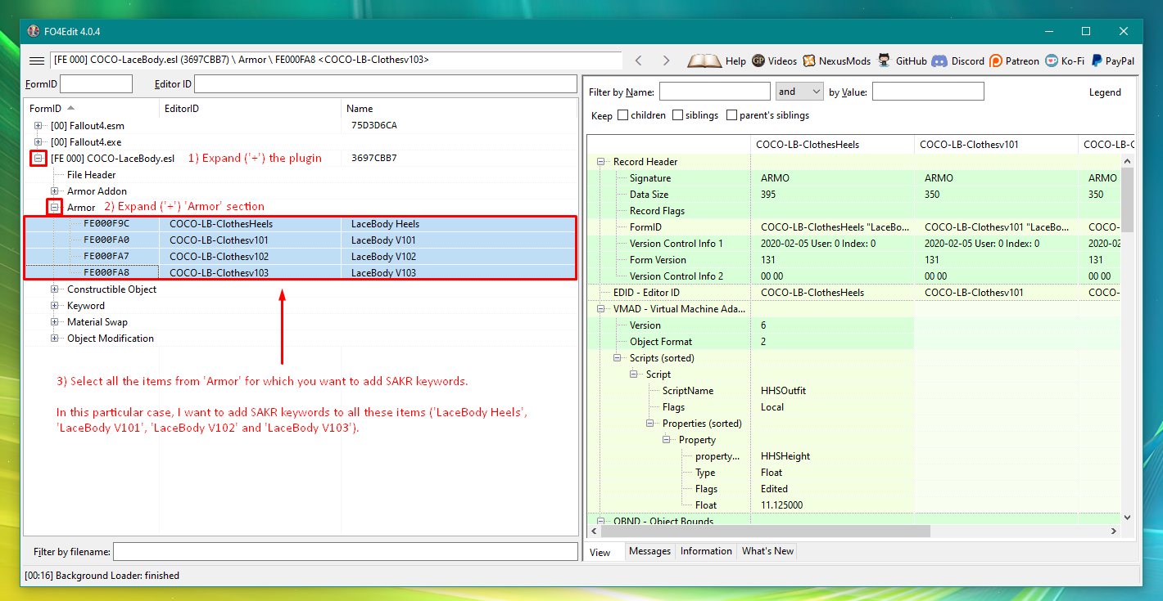
Task: Open Patreon page
Action: click(1014, 61)
